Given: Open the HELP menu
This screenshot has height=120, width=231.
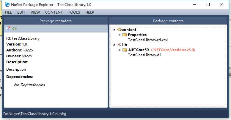Looking at the screenshot, I should click(x=89, y=12).
